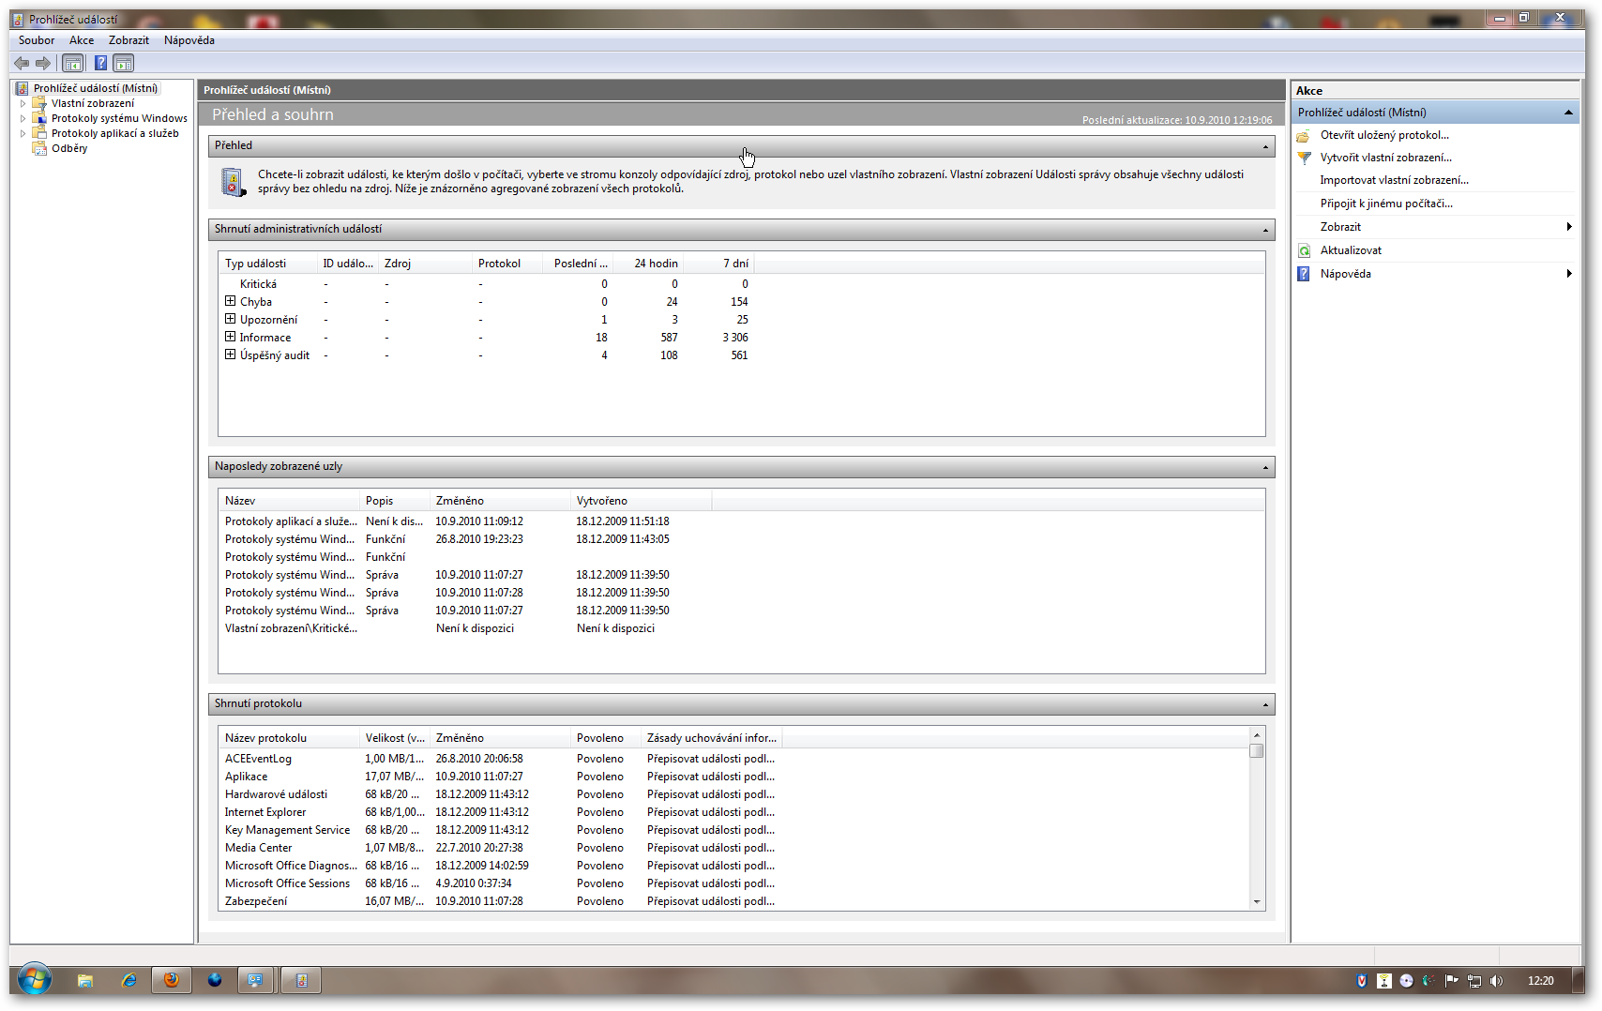Screen dimensions: 1602x1011
Task: Click Vytvořit vlastní zobrazení action
Action: 1385,158
